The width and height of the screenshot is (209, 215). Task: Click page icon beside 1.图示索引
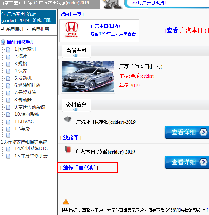click(8, 49)
